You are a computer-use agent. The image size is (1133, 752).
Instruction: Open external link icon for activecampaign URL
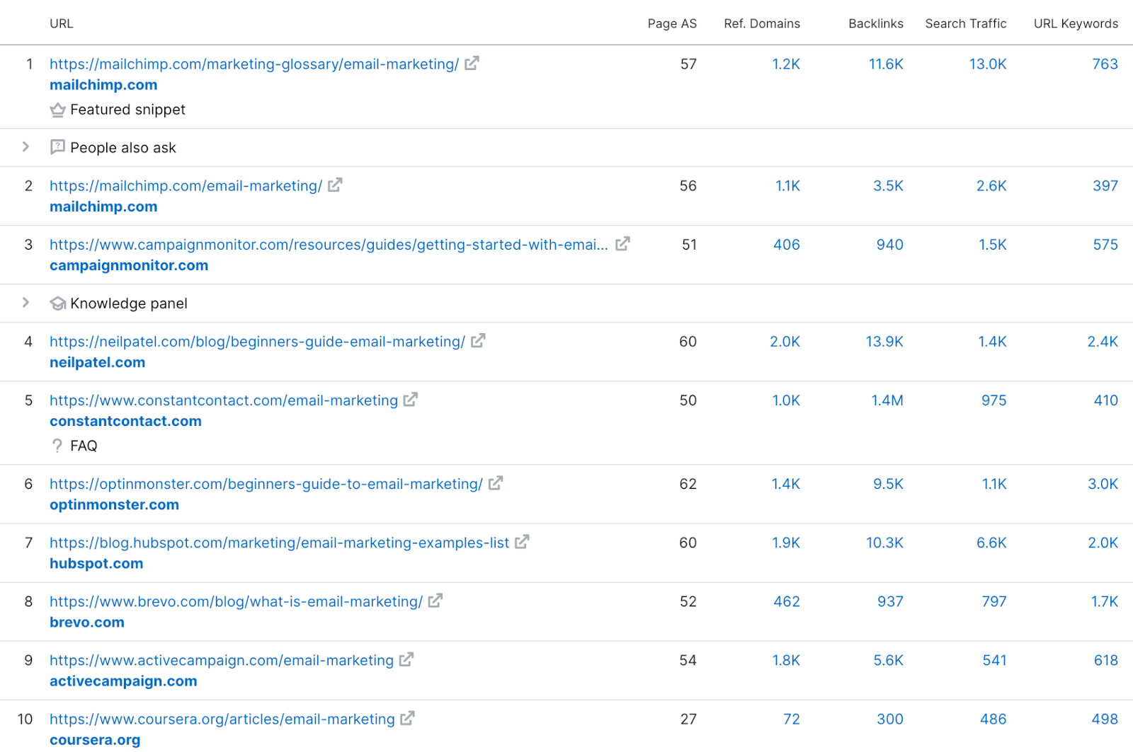[x=406, y=659]
